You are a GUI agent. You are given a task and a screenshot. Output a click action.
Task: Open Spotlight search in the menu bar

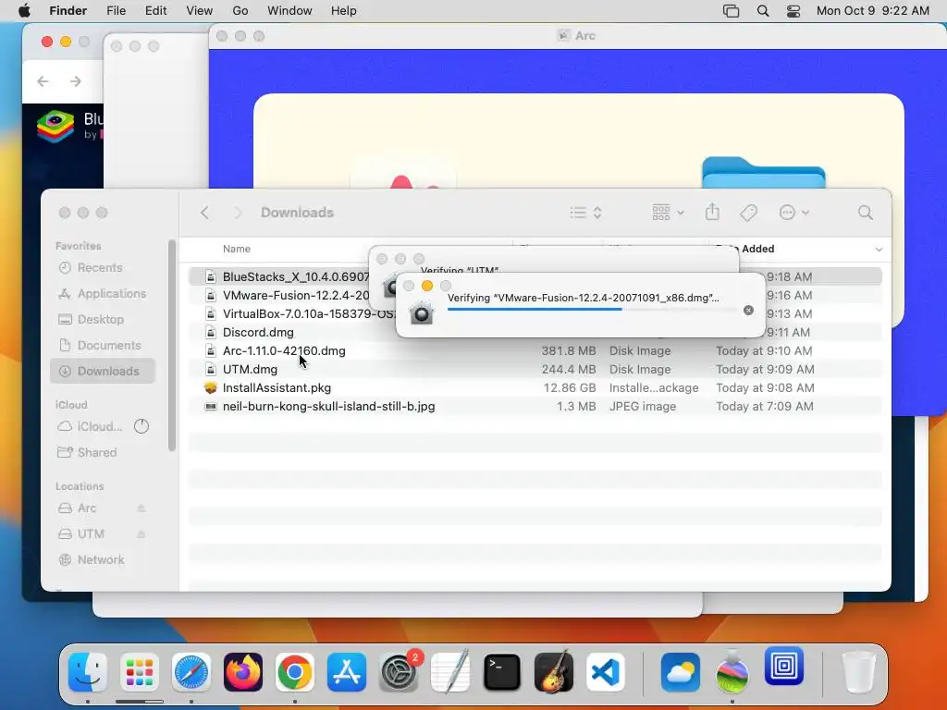(763, 11)
